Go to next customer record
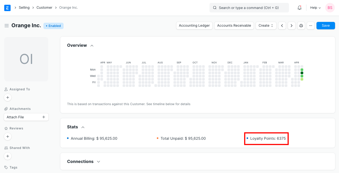339x173 pixels. [x=292, y=26]
